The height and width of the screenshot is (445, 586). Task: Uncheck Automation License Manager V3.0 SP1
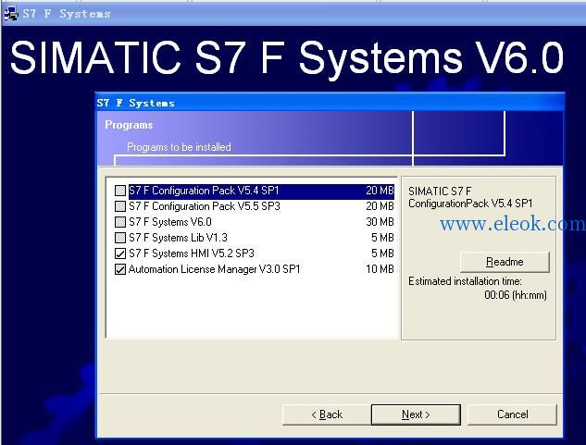(x=120, y=269)
